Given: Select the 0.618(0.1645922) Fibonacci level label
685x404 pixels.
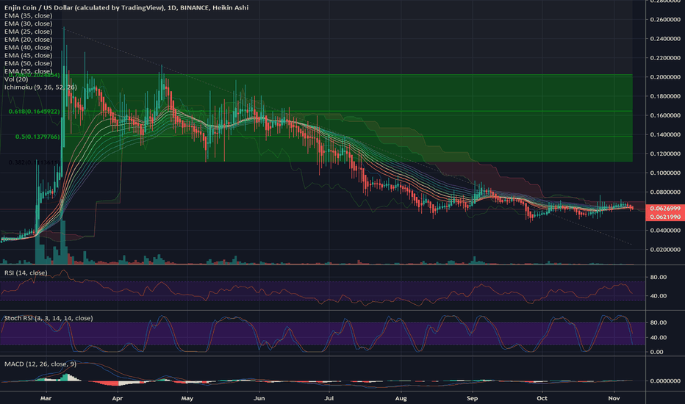Looking at the screenshot, I should (x=34, y=112).
